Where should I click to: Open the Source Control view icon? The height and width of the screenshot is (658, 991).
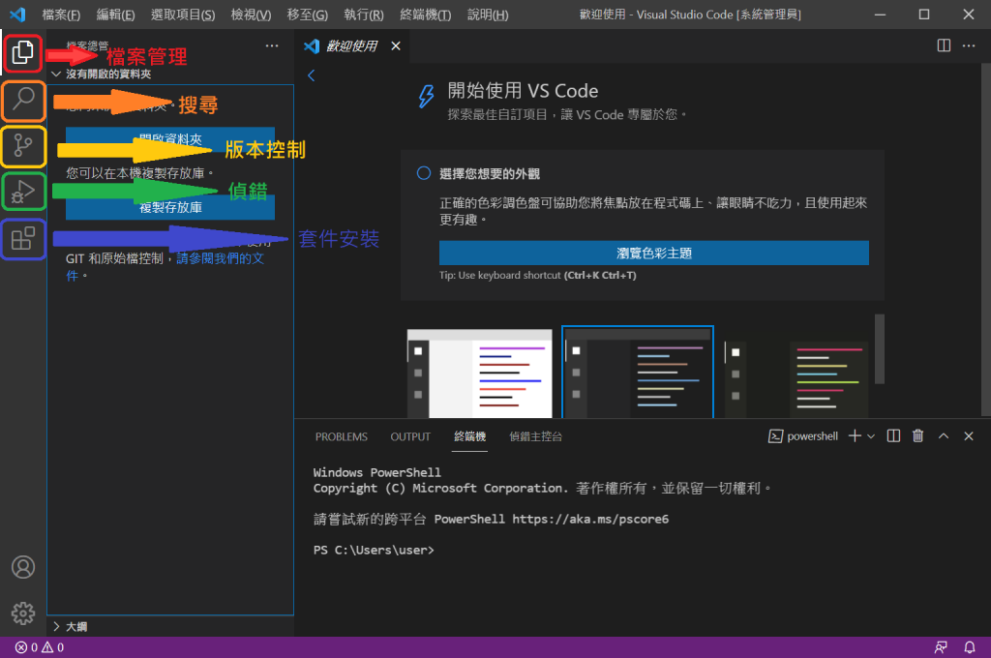[x=23, y=146]
